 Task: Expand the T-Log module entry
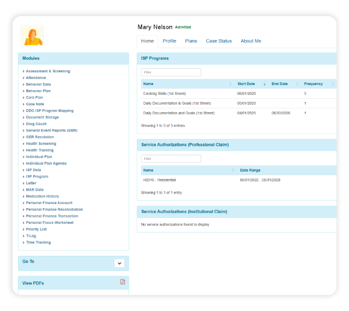(x=30, y=236)
